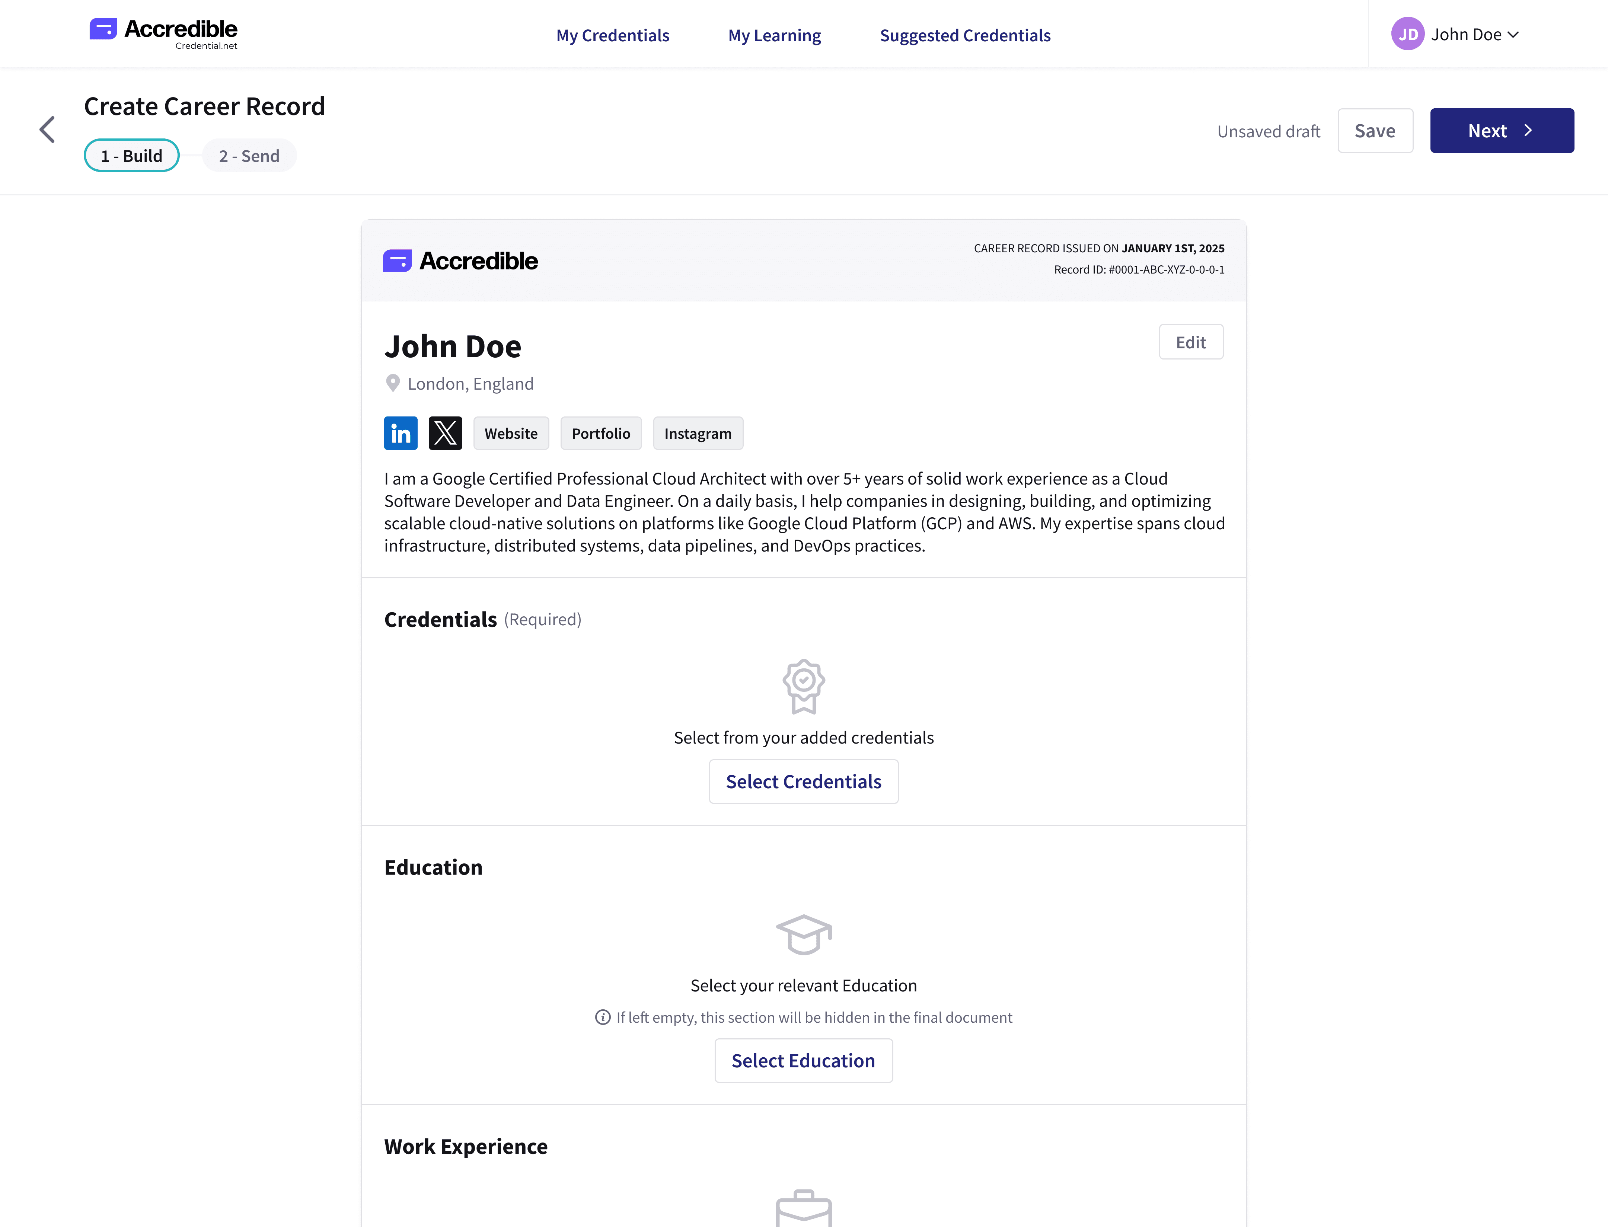Open Suggested Credentials from navigation

pos(965,35)
